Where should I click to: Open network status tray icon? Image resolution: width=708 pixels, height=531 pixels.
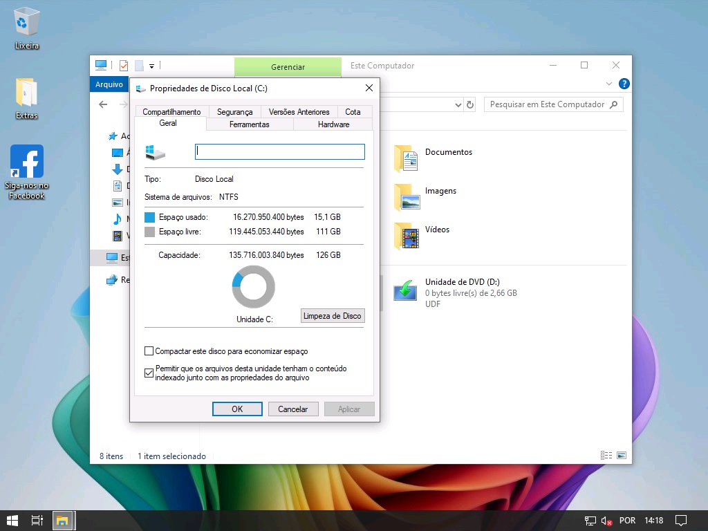pyautogui.click(x=590, y=521)
